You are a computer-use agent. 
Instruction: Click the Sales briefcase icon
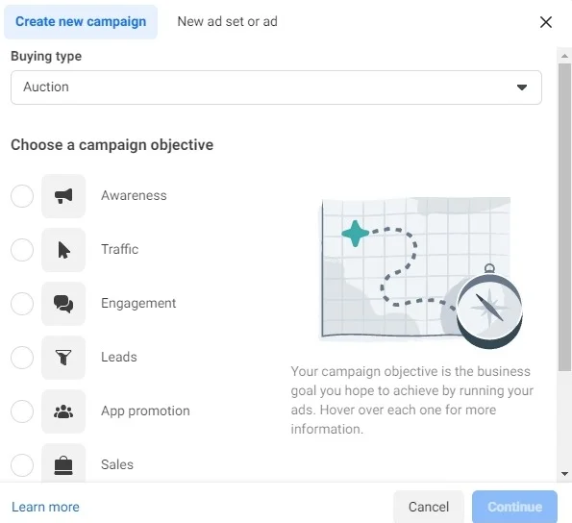[63, 463]
